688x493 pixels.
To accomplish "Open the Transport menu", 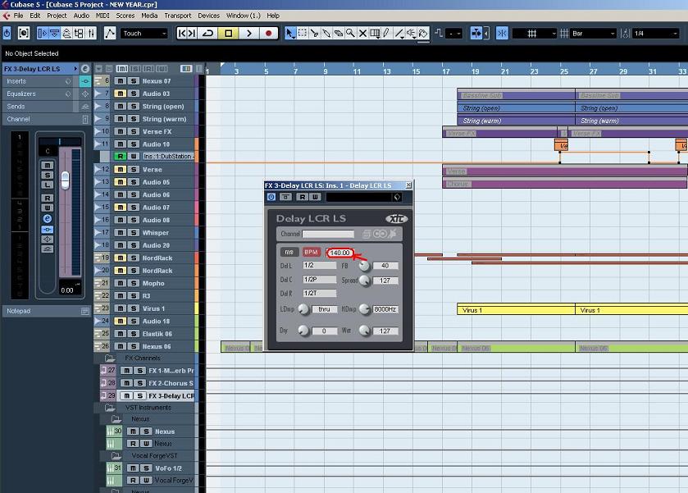I will tap(178, 16).
